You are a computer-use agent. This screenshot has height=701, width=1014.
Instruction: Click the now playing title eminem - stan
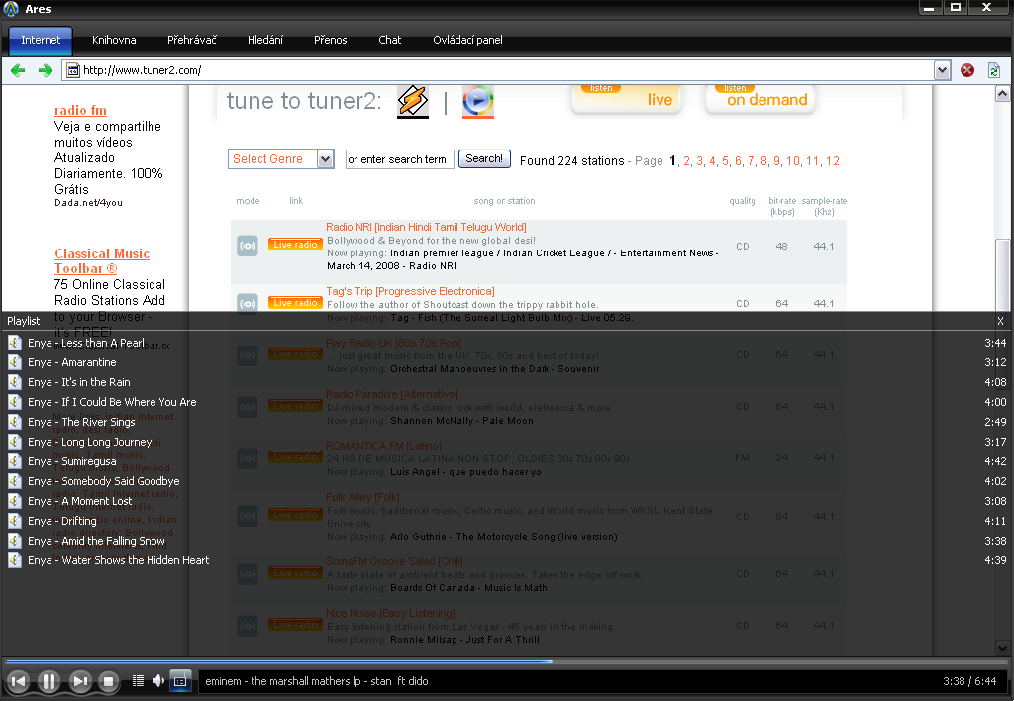[317, 681]
